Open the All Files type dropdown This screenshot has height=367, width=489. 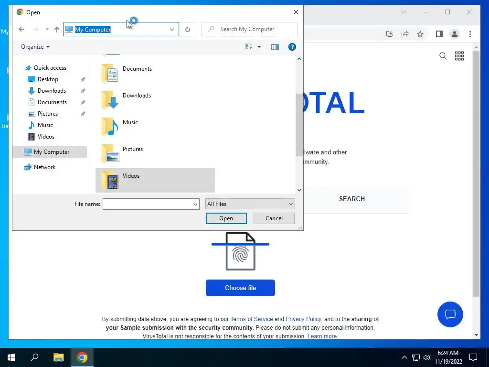click(250, 204)
